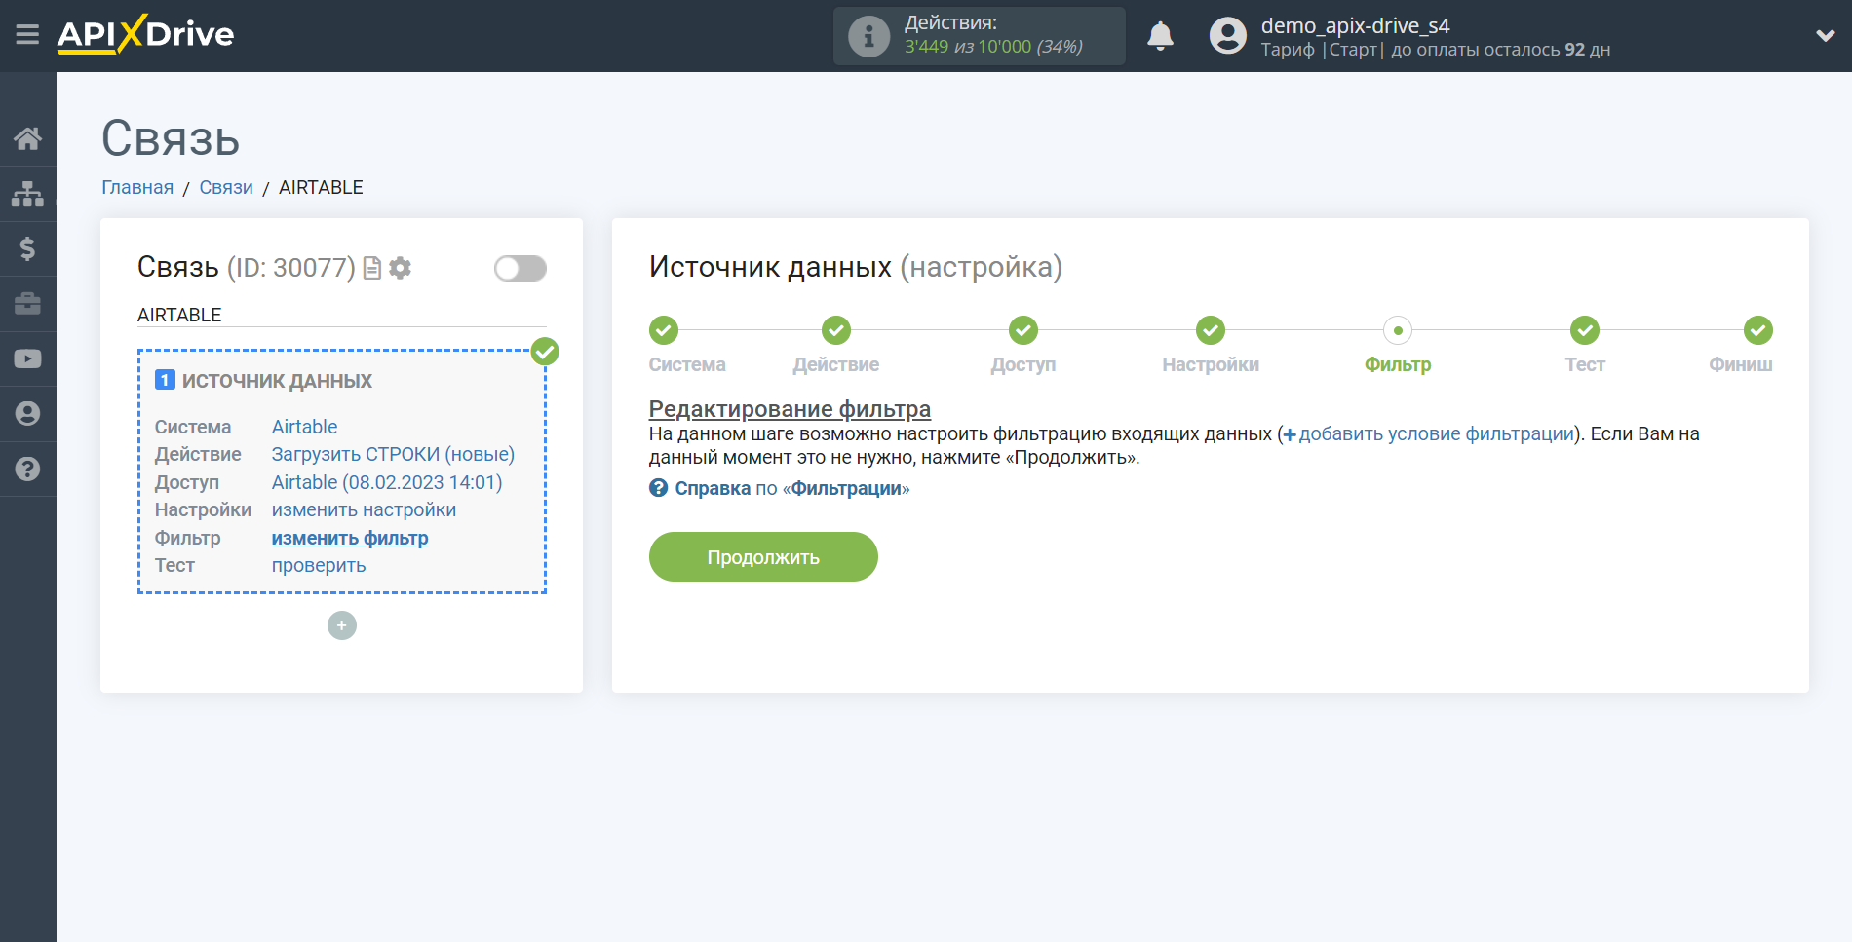This screenshot has height=942, width=1852.
Task: Go to the Финиш step
Action: (1758, 330)
